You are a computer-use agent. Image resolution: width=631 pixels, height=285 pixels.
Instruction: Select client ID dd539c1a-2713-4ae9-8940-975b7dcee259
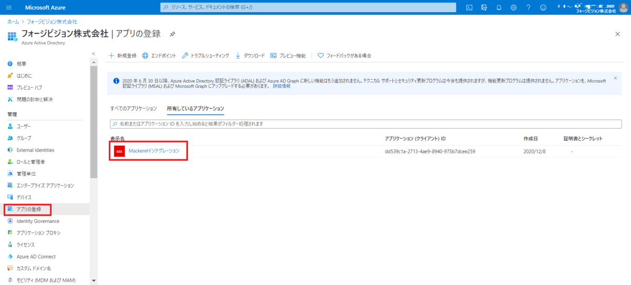[x=430, y=151]
